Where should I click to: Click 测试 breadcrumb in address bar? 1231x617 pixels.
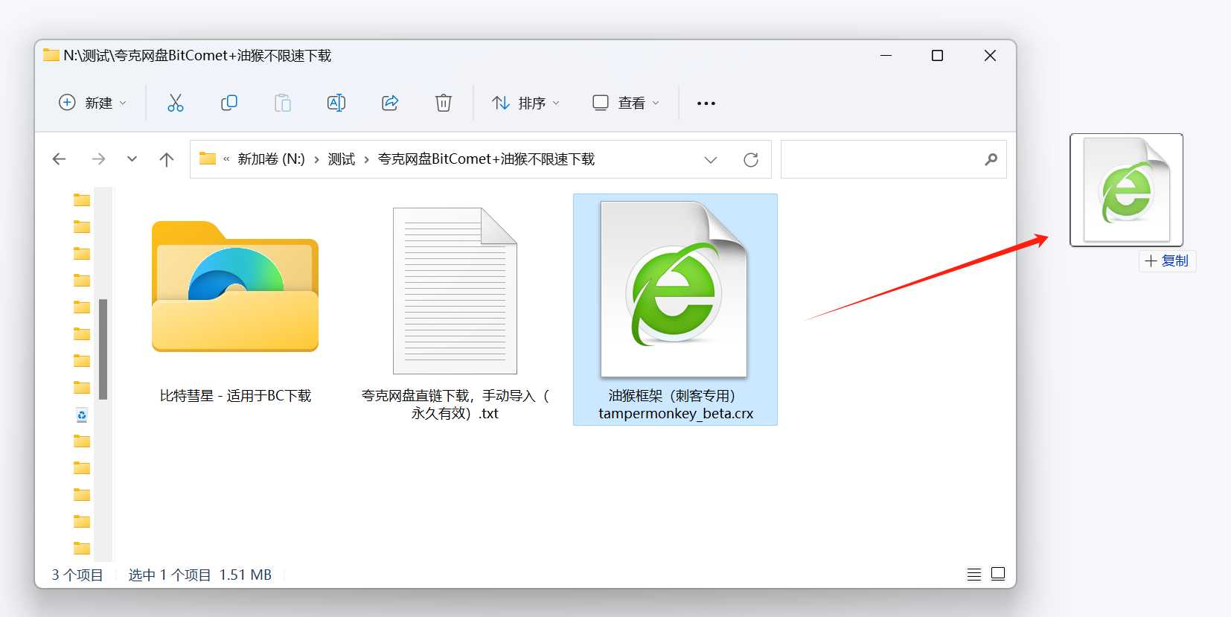pos(342,159)
